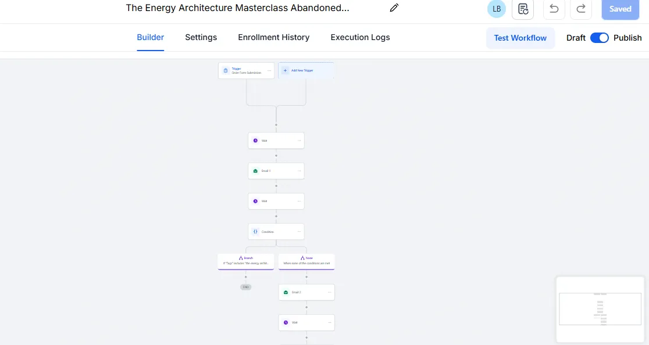This screenshot has width=649, height=345.
Task: Click the pencil icon to rename workflow
Action: tap(394, 8)
